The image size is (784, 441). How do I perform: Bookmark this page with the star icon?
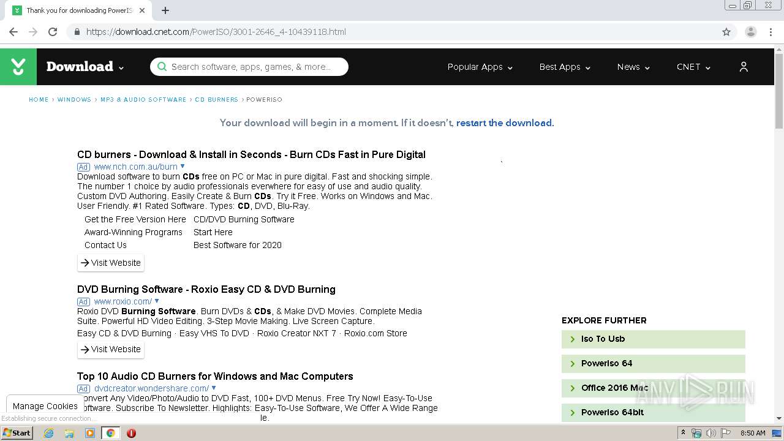pos(726,32)
